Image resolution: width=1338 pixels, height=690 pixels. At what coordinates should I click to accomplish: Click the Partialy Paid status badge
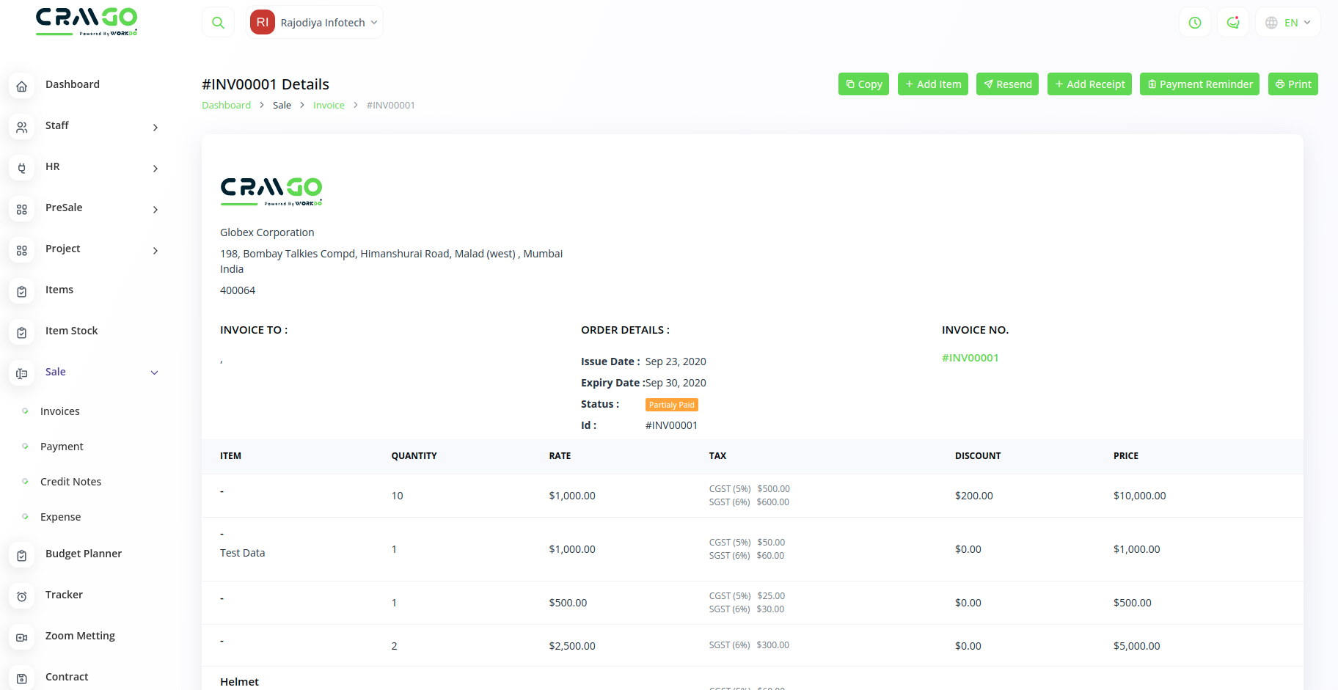pos(672,405)
